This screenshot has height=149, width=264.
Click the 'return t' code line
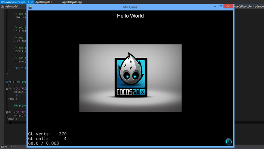pyautogui.click(x=20, y=68)
